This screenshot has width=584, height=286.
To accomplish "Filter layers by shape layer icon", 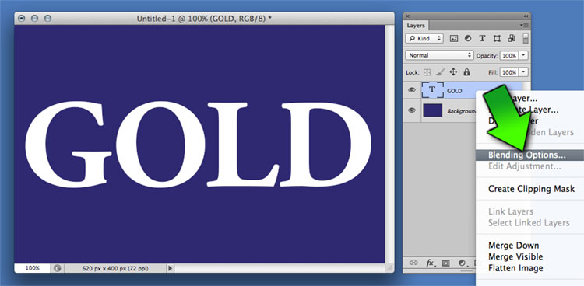I will (x=497, y=38).
